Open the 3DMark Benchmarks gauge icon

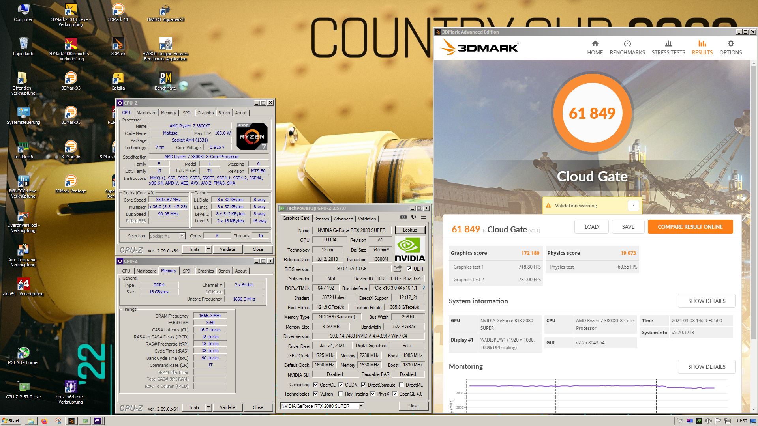pyautogui.click(x=627, y=43)
